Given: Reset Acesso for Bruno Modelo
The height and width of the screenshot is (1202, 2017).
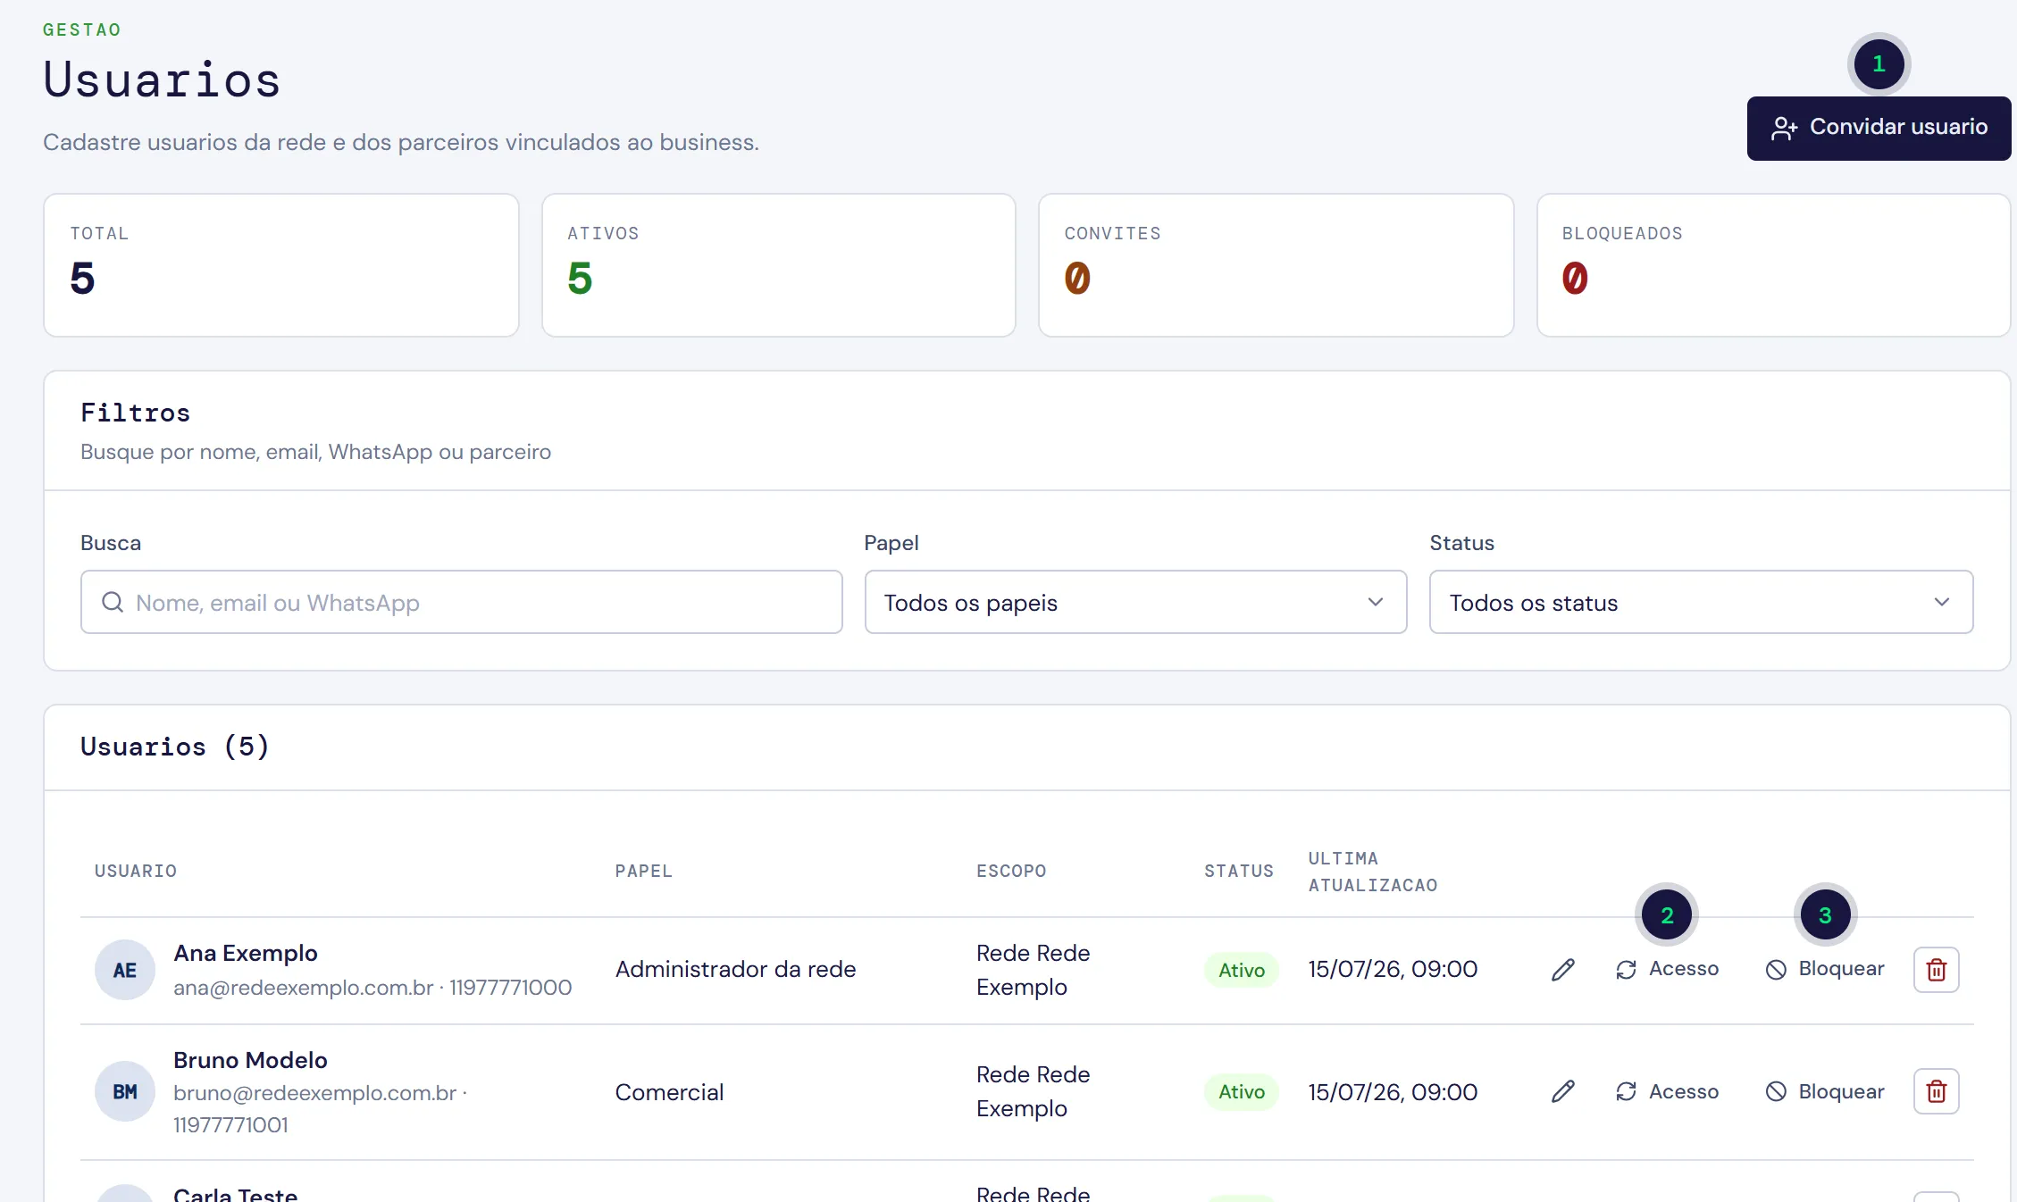Looking at the screenshot, I should [x=1667, y=1091].
